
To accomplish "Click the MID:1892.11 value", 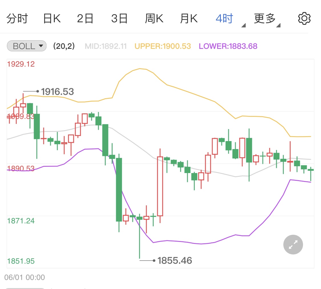I will coord(106,46).
